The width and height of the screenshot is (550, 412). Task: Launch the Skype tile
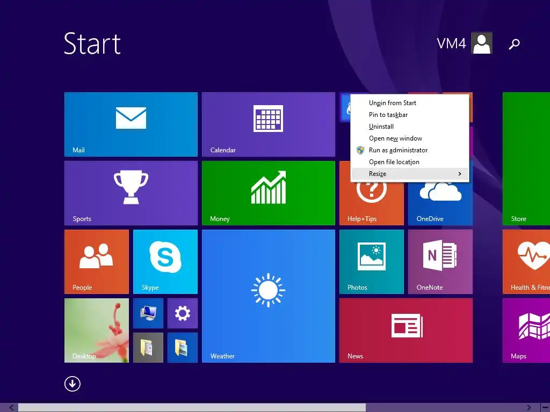[165, 262]
